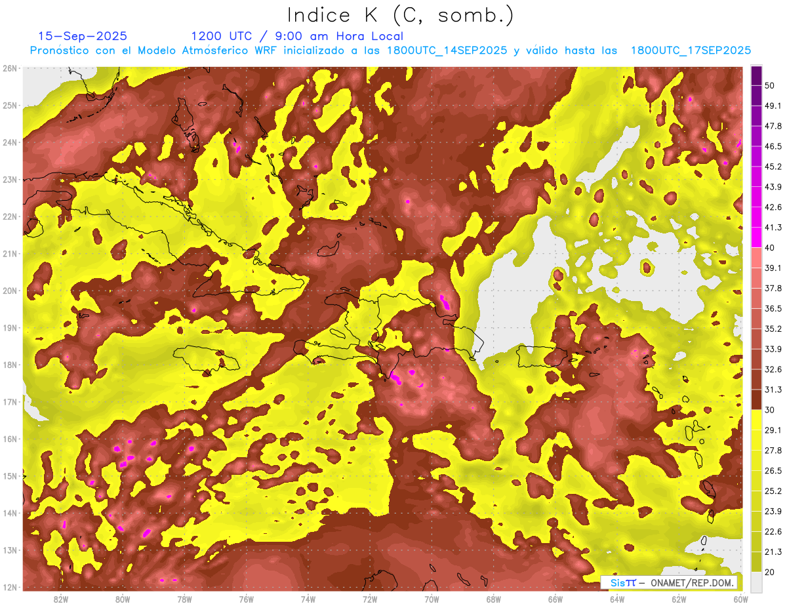Click the colorbar label "37.8"
Screen dimensions: 787x608
773,288
